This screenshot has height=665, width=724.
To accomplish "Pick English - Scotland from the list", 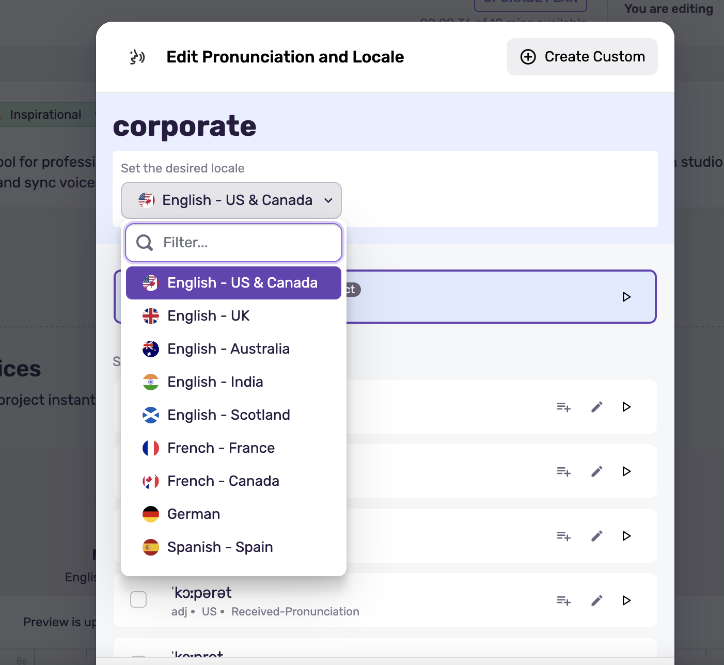I will (x=229, y=415).
